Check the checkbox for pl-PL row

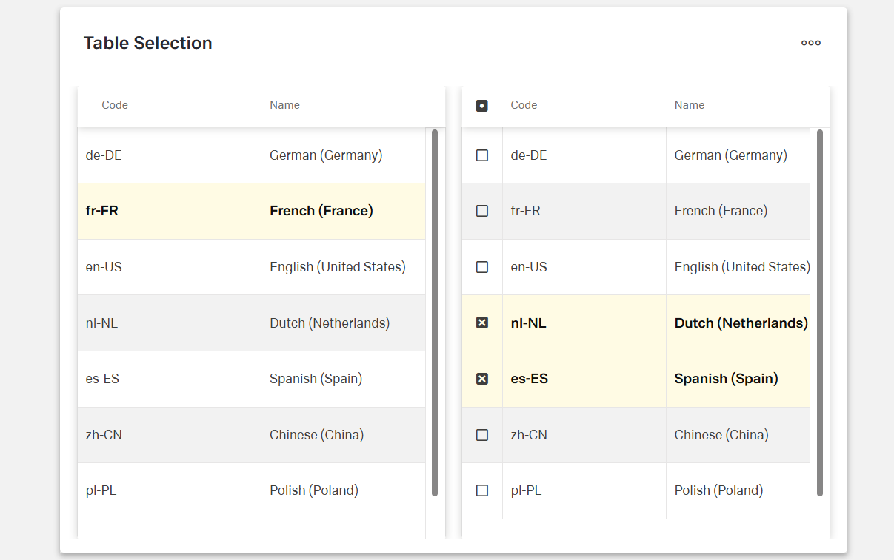pos(481,490)
